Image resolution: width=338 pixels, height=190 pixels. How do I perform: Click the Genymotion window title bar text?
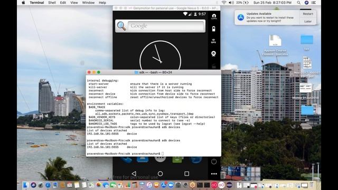click(175, 8)
